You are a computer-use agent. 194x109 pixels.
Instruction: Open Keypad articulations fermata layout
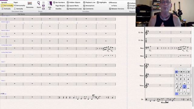click(x=184, y=72)
